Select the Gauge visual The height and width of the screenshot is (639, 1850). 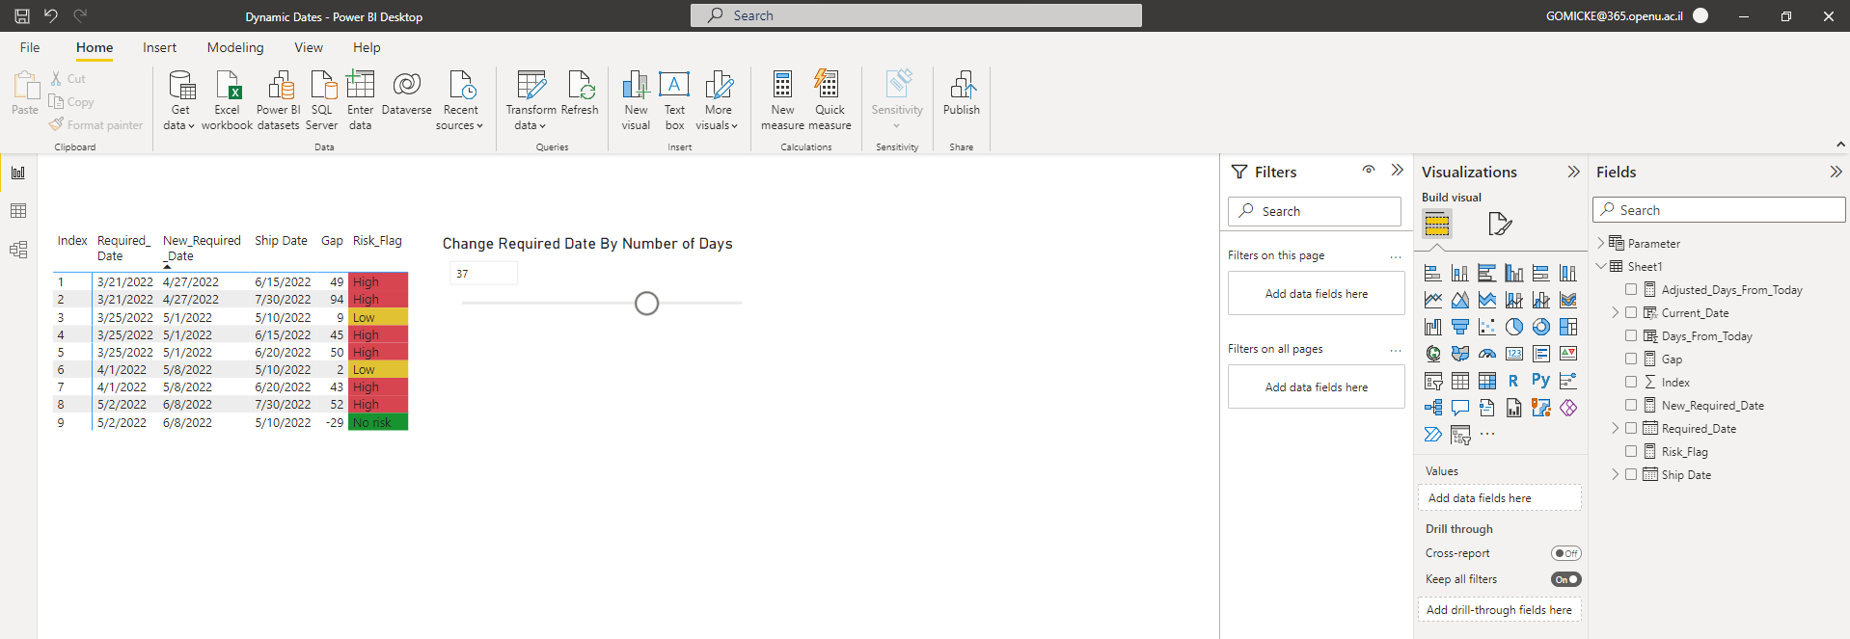click(1487, 354)
